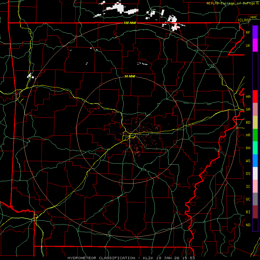Click the "50 NMI" range ring label
Image resolution: width=260 pixels, height=260 pixels.
coord(130,76)
